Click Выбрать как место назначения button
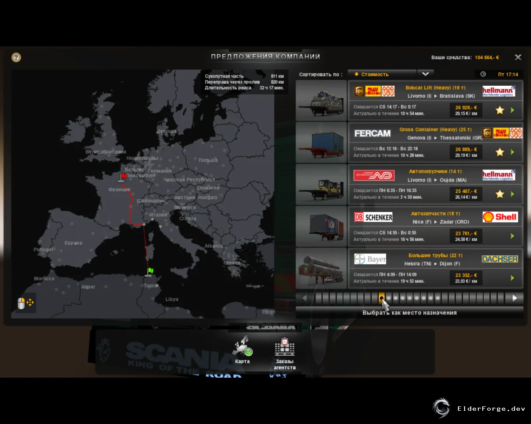This screenshot has height=424, width=531. click(x=409, y=312)
